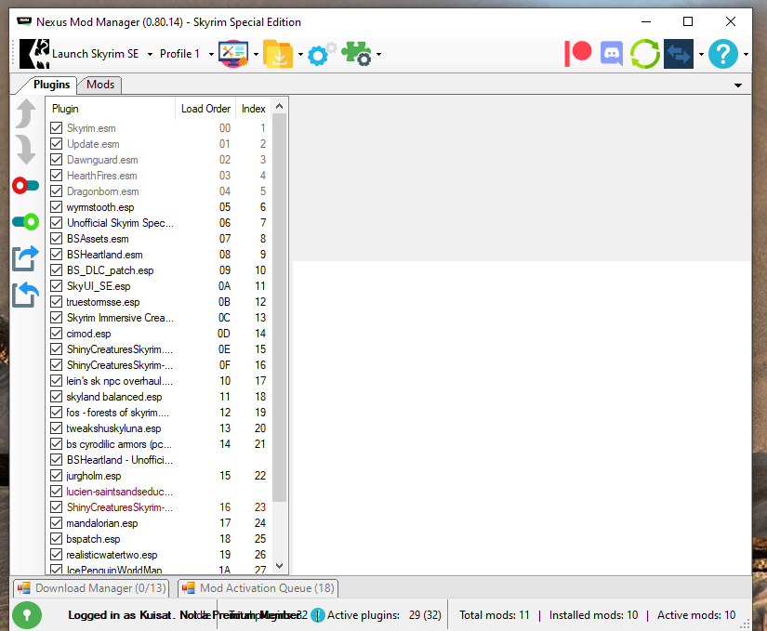Screen dimensions: 767x631
Task: Open settings with the blue gear icon
Action: click(318, 54)
